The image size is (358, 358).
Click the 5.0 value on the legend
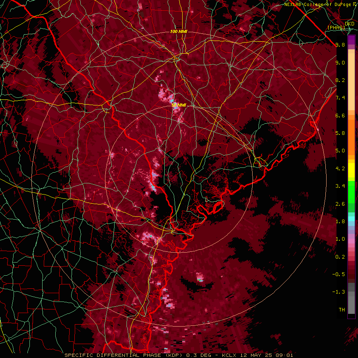(x=340, y=151)
